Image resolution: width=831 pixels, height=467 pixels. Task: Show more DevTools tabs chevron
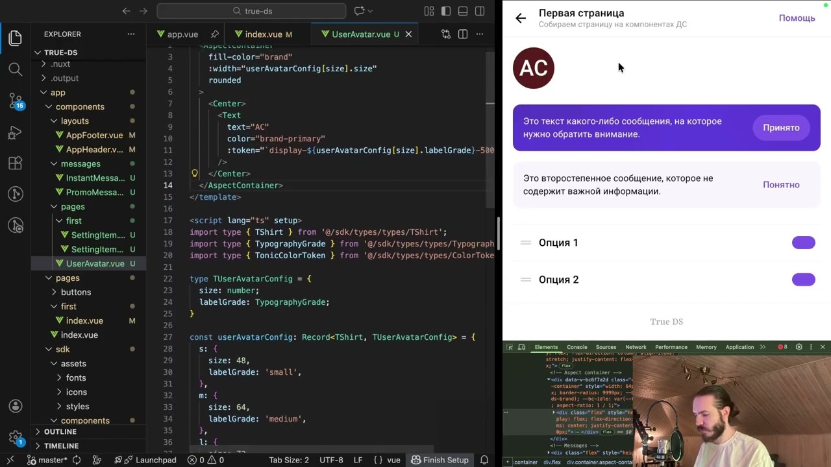[763, 347]
